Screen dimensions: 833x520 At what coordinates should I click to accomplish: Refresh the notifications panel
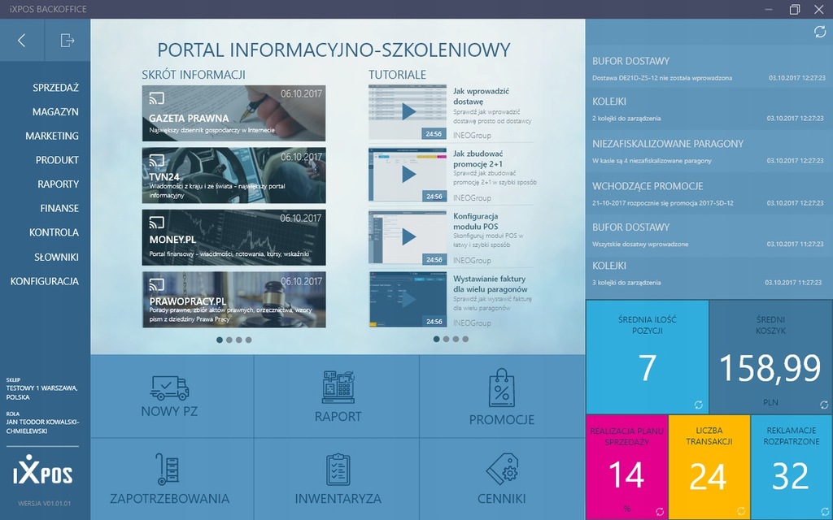click(x=820, y=32)
